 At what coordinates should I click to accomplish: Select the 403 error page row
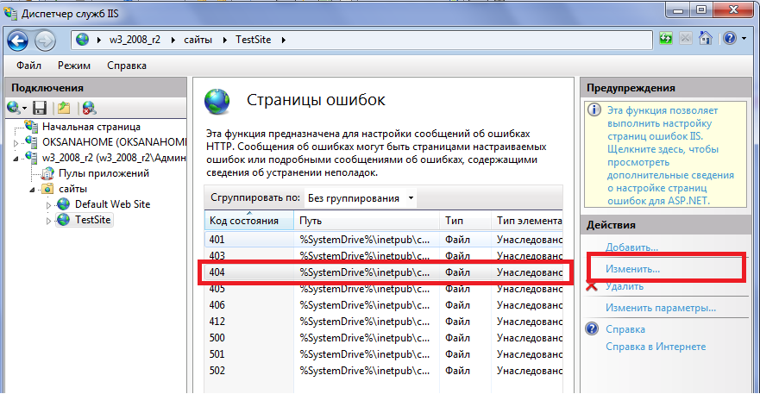tap(383, 255)
